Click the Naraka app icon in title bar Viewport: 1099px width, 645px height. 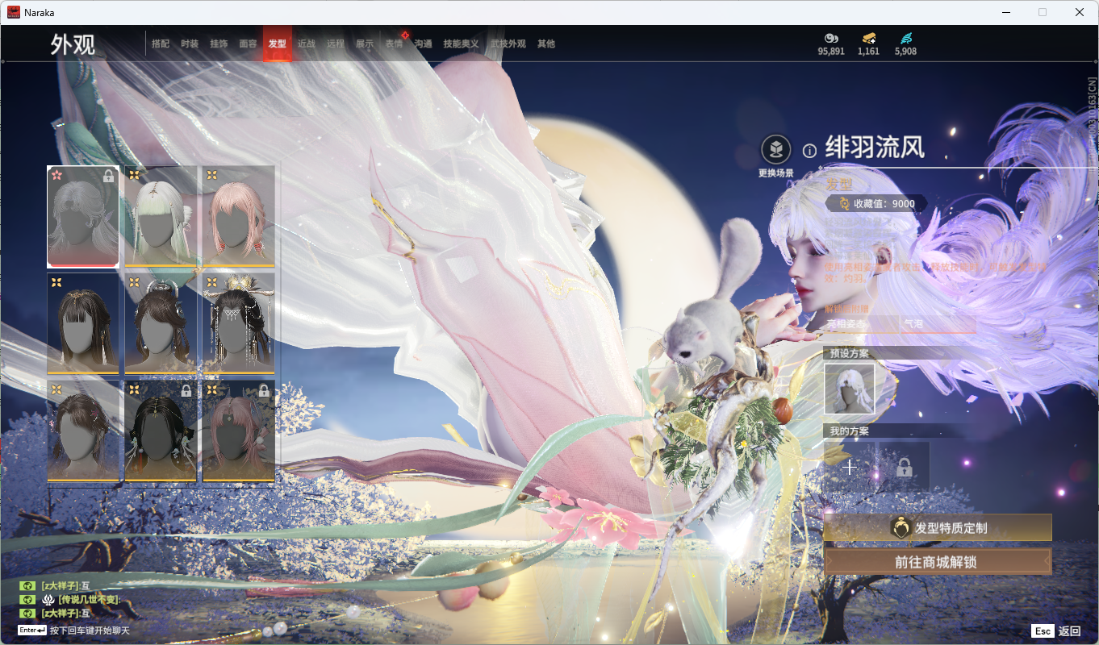[x=14, y=12]
